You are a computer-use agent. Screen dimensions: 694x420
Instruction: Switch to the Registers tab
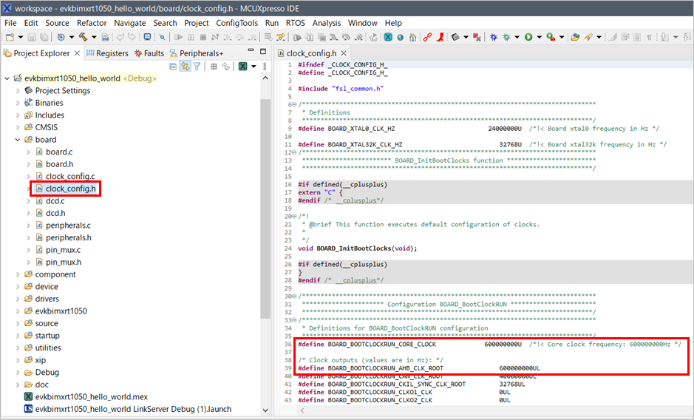point(107,53)
